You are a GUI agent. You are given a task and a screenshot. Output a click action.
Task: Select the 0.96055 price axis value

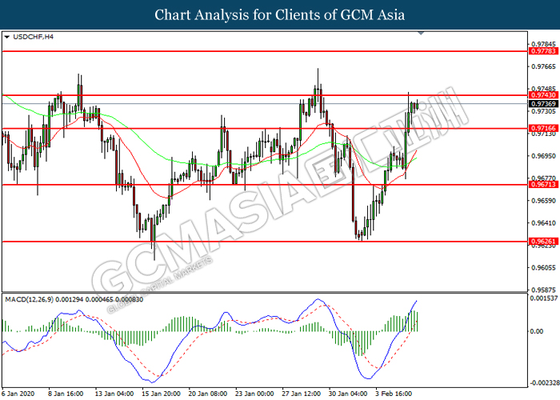coord(542,268)
